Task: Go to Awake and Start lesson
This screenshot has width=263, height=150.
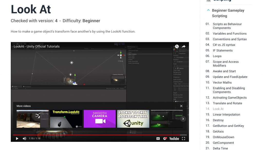Action: 224,71
